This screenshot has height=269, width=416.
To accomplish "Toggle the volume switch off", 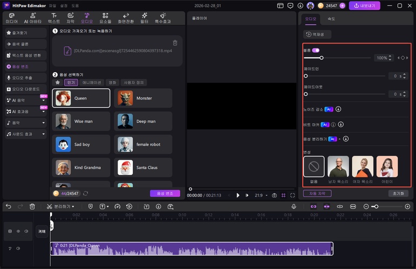I will [x=316, y=50].
